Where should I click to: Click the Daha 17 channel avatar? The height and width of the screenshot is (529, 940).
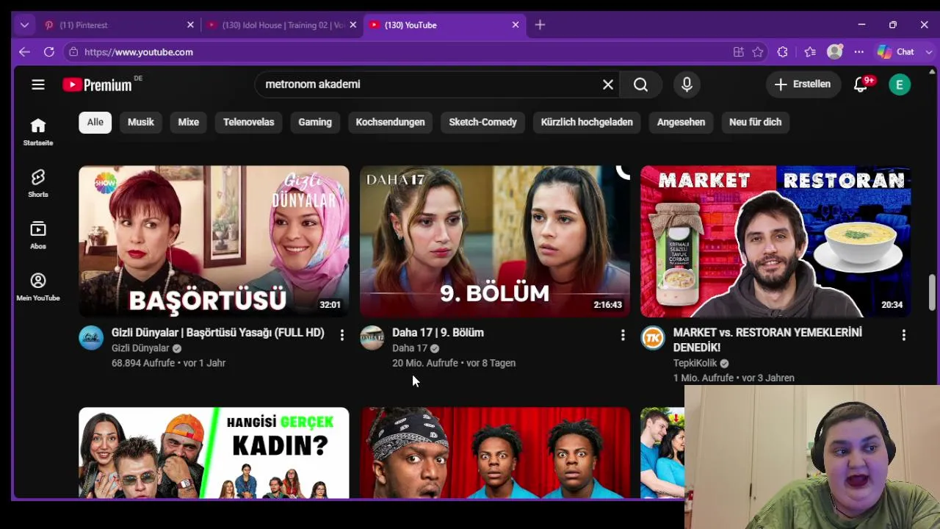pos(372,338)
